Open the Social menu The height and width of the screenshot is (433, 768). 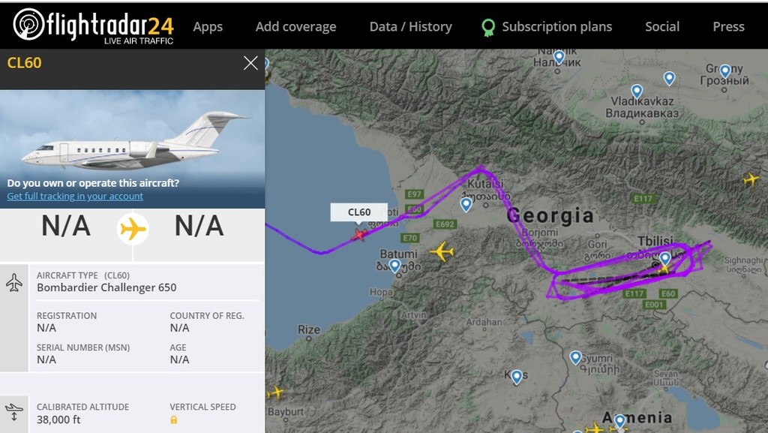click(662, 27)
